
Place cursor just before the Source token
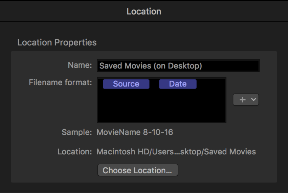101,84
